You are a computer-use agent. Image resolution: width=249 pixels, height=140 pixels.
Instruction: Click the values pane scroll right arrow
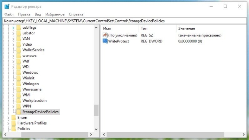click(x=244, y=134)
